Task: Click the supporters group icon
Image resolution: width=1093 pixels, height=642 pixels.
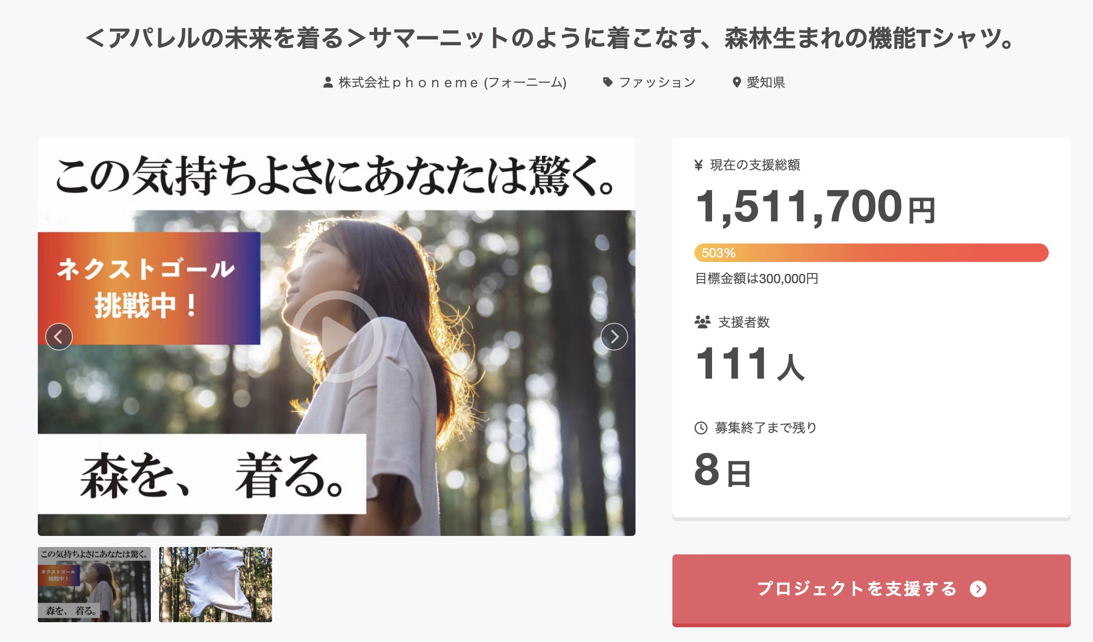Action: pyautogui.click(x=702, y=322)
